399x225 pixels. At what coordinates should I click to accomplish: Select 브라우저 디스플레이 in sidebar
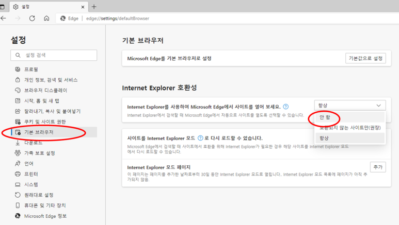coord(45,90)
